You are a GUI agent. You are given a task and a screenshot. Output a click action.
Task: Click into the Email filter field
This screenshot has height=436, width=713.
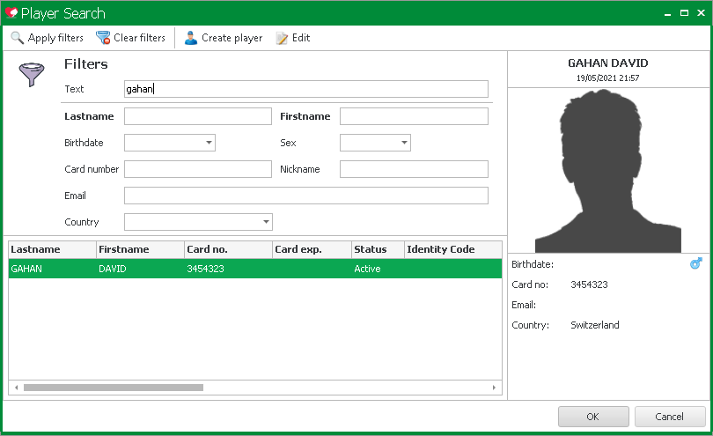click(x=306, y=196)
